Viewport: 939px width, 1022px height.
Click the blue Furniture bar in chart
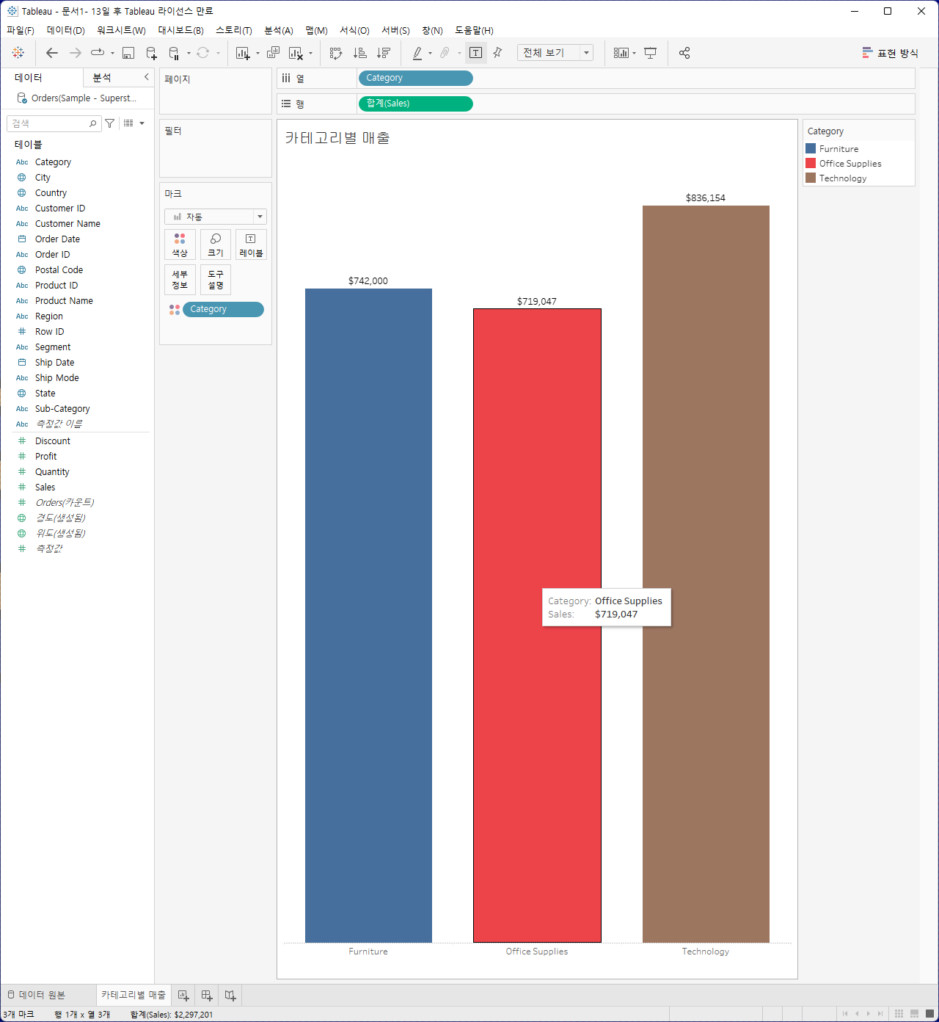(x=368, y=615)
